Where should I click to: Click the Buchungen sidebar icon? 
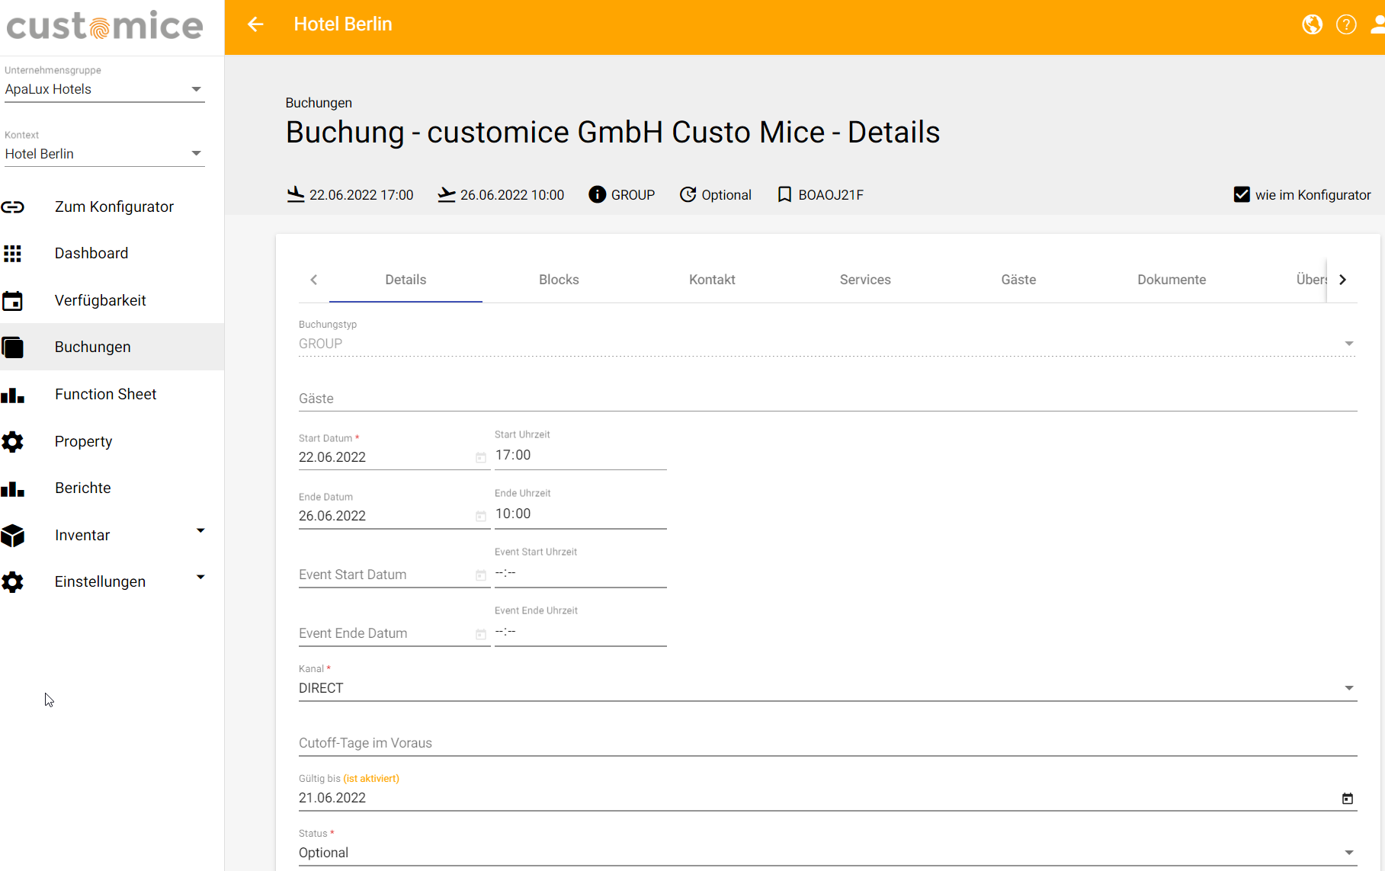point(13,347)
